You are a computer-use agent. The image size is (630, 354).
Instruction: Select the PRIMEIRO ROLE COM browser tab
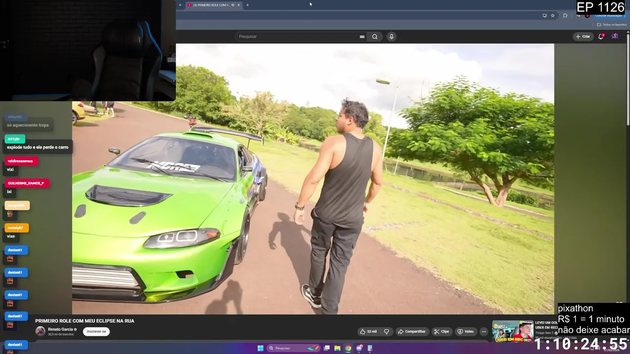click(x=211, y=5)
